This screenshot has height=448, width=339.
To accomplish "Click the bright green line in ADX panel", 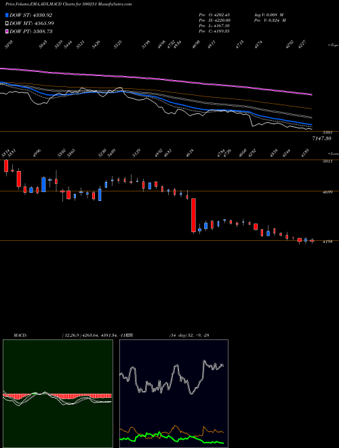I will click(172, 437).
